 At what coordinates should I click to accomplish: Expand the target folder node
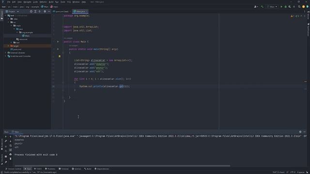(x=9, y=46)
